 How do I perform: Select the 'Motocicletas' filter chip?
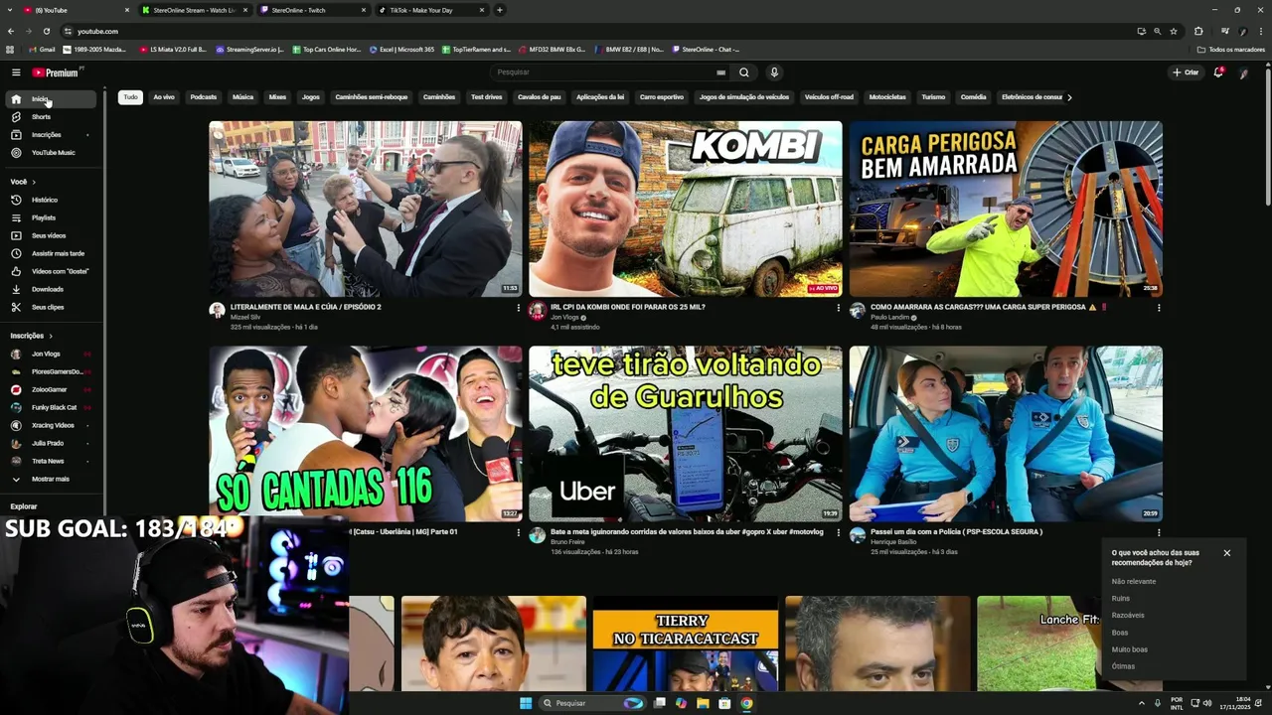(887, 97)
